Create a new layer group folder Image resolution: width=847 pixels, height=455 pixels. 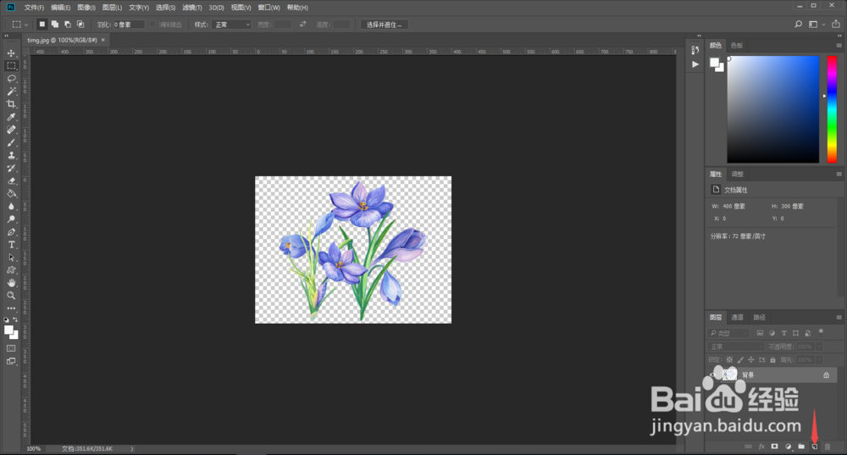801,447
